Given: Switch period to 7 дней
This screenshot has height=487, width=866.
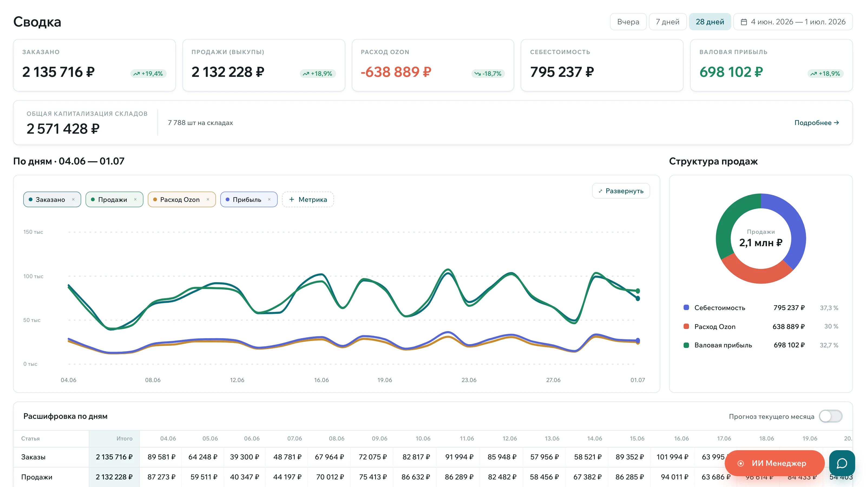Looking at the screenshot, I should pyautogui.click(x=667, y=22).
